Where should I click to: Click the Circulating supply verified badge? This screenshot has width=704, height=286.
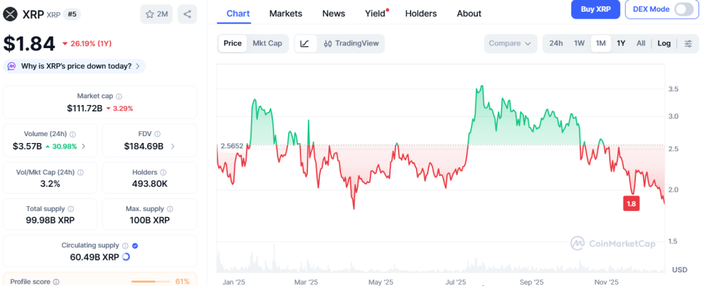pyautogui.click(x=135, y=245)
